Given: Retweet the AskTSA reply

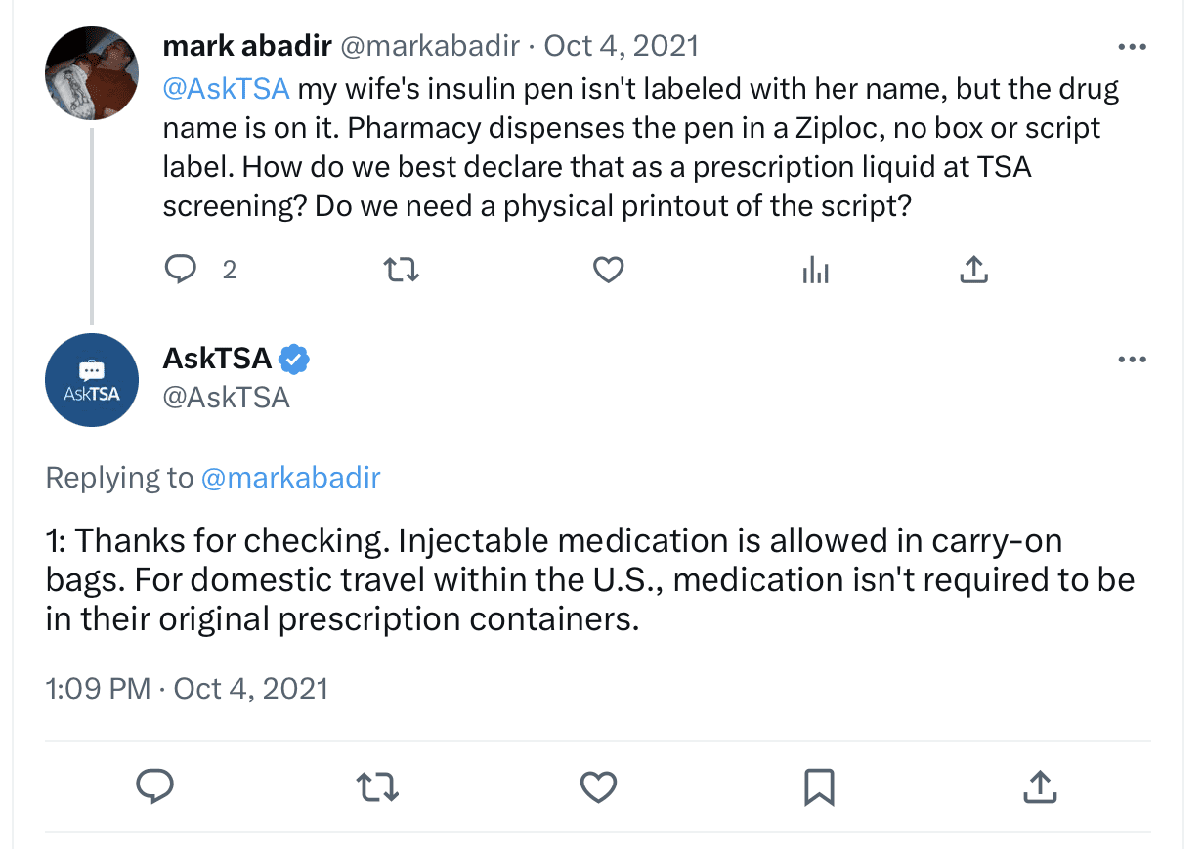Looking at the screenshot, I should tap(377, 786).
